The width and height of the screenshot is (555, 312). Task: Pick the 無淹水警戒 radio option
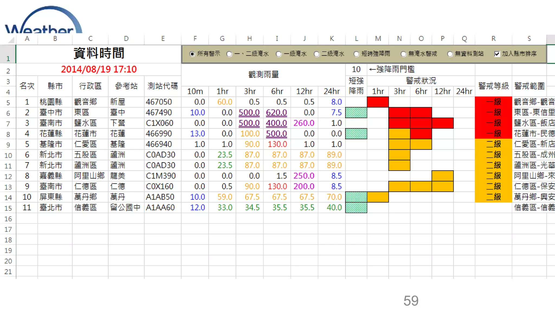404,54
